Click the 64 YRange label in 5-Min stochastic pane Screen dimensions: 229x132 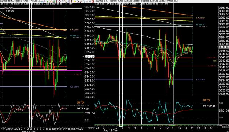[x=209, y=106]
